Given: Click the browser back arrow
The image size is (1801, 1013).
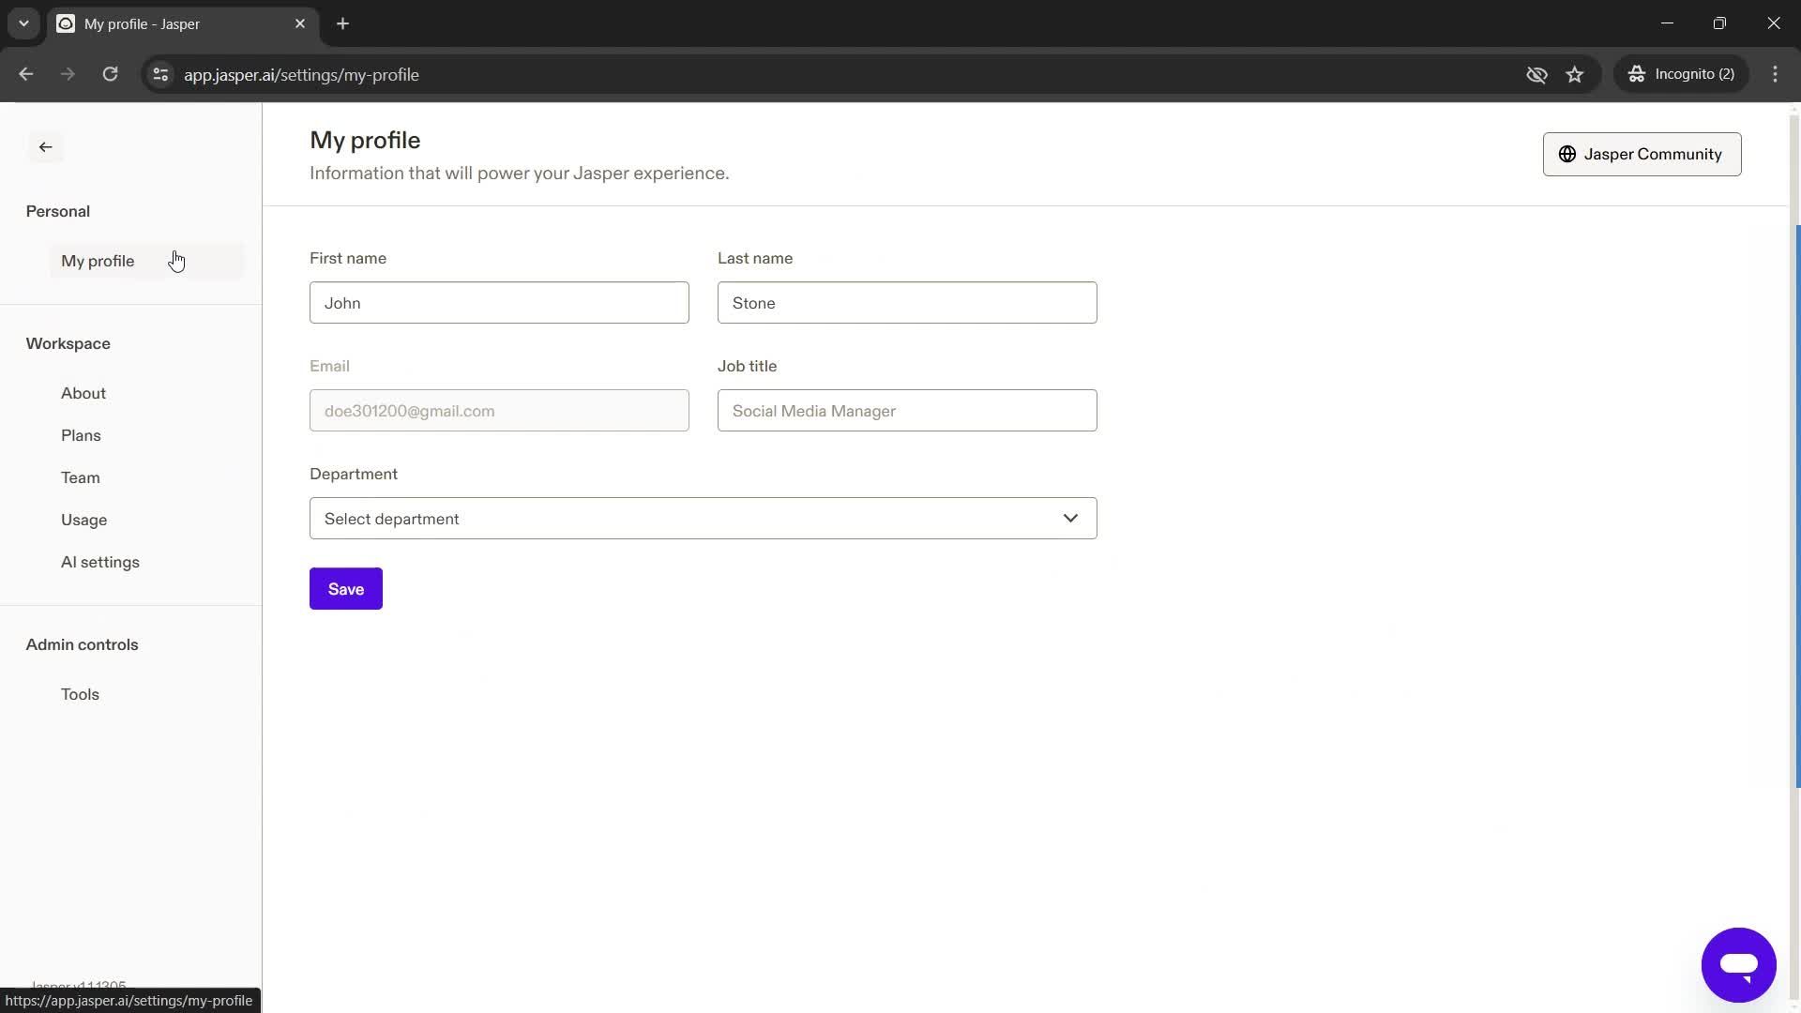Looking at the screenshot, I should point(26,74).
